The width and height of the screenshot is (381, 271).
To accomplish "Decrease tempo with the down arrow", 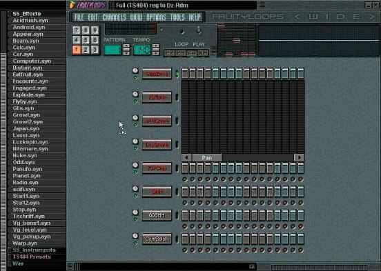I will click(x=156, y=53).
